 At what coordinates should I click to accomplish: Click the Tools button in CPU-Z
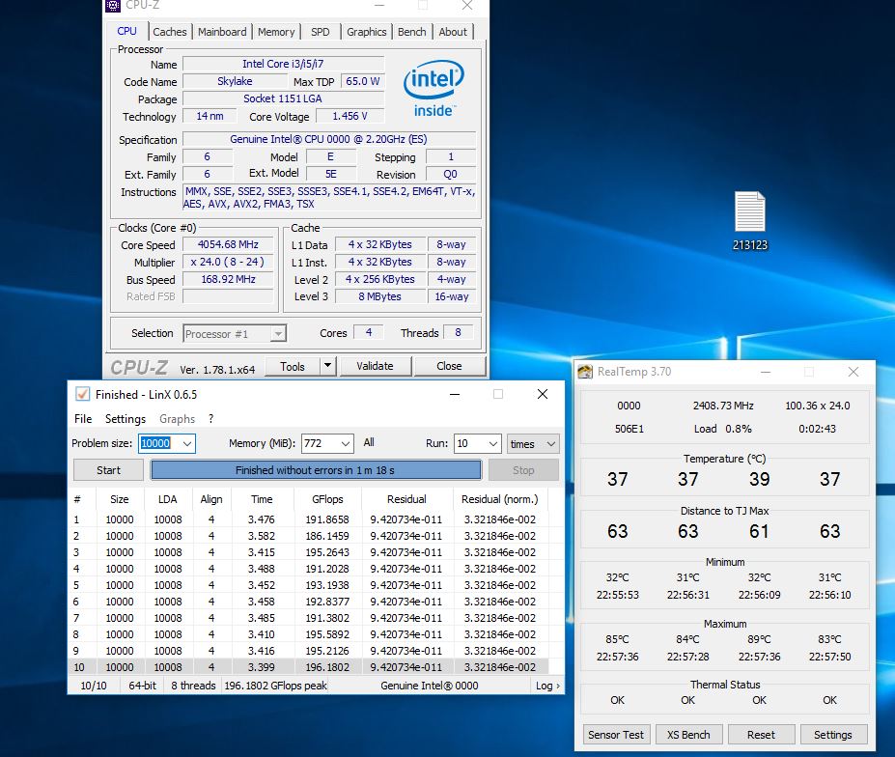[x=293, y=367]
